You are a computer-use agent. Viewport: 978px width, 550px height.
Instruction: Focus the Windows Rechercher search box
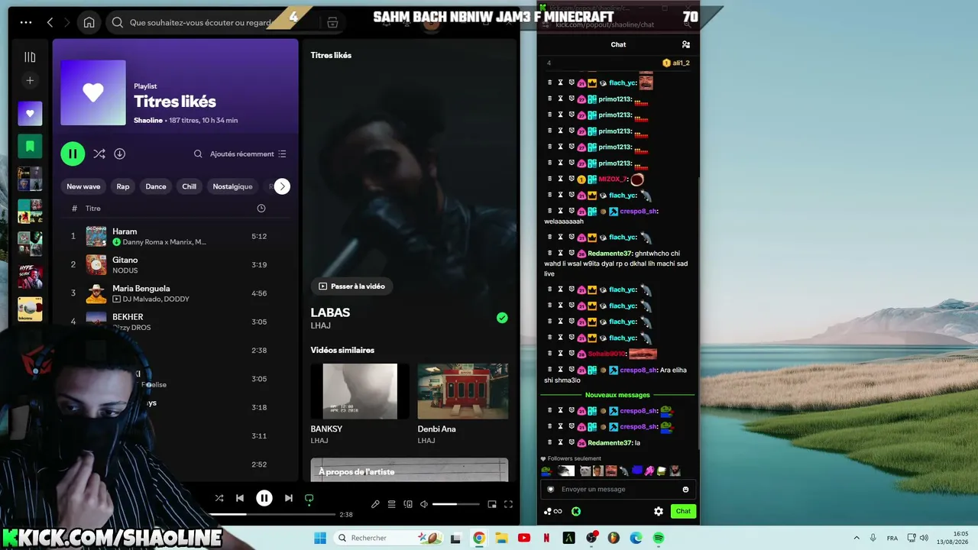coord(387,538)
